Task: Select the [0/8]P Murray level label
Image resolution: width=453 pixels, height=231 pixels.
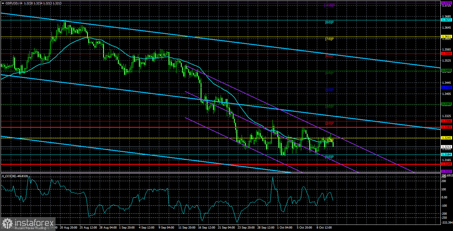Action: (330, 157)
